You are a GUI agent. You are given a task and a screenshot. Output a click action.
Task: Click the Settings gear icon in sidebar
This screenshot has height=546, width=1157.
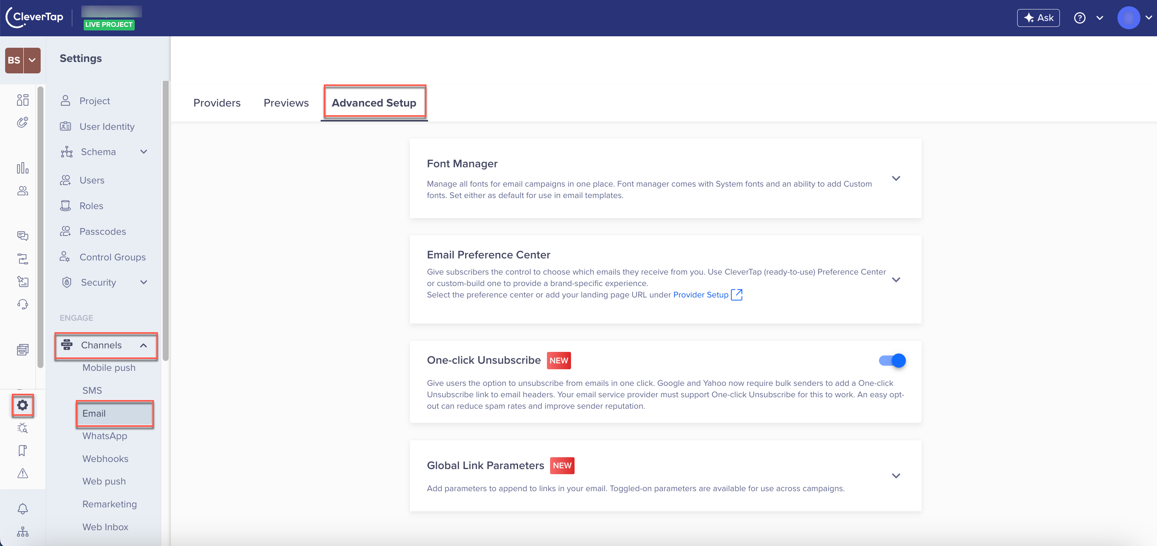click(x=22, y=405)
